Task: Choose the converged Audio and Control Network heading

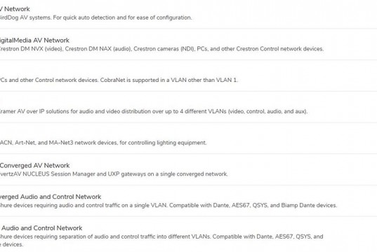Action: click(x=51, y=197)
